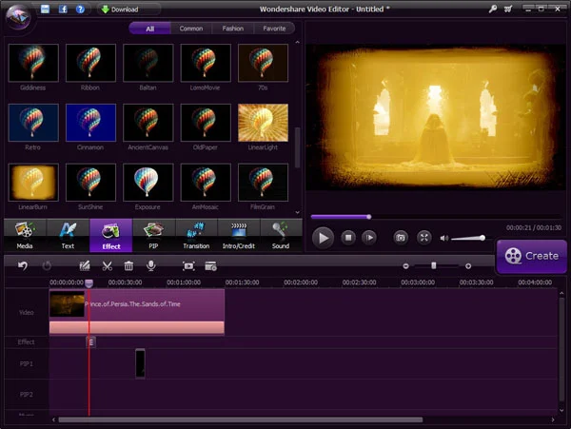Mute the preview audio speaker icon
The height and width of the screenshot is (429, 571).
[x=444, y=238]
